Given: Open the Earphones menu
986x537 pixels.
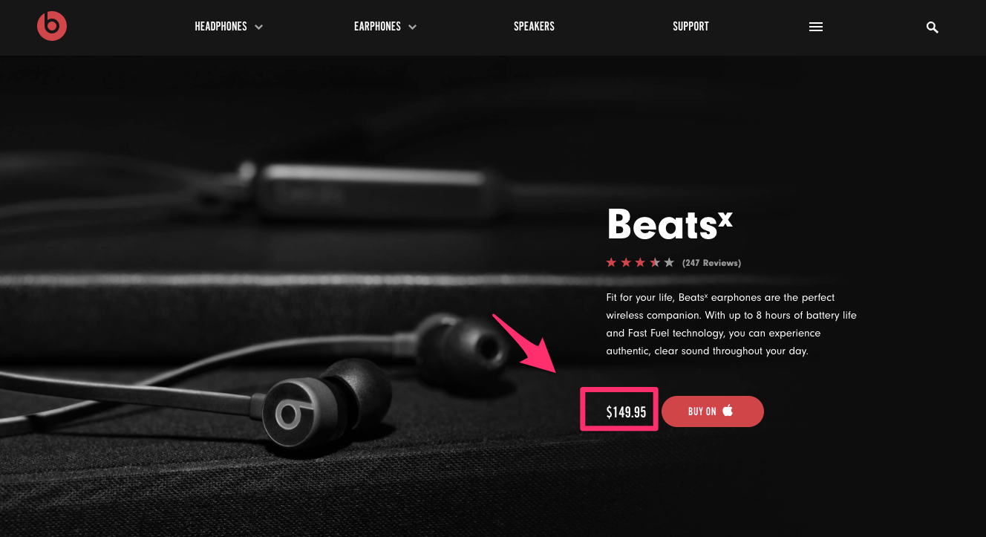Looking at the screenshot, I should tap(377, 27).
